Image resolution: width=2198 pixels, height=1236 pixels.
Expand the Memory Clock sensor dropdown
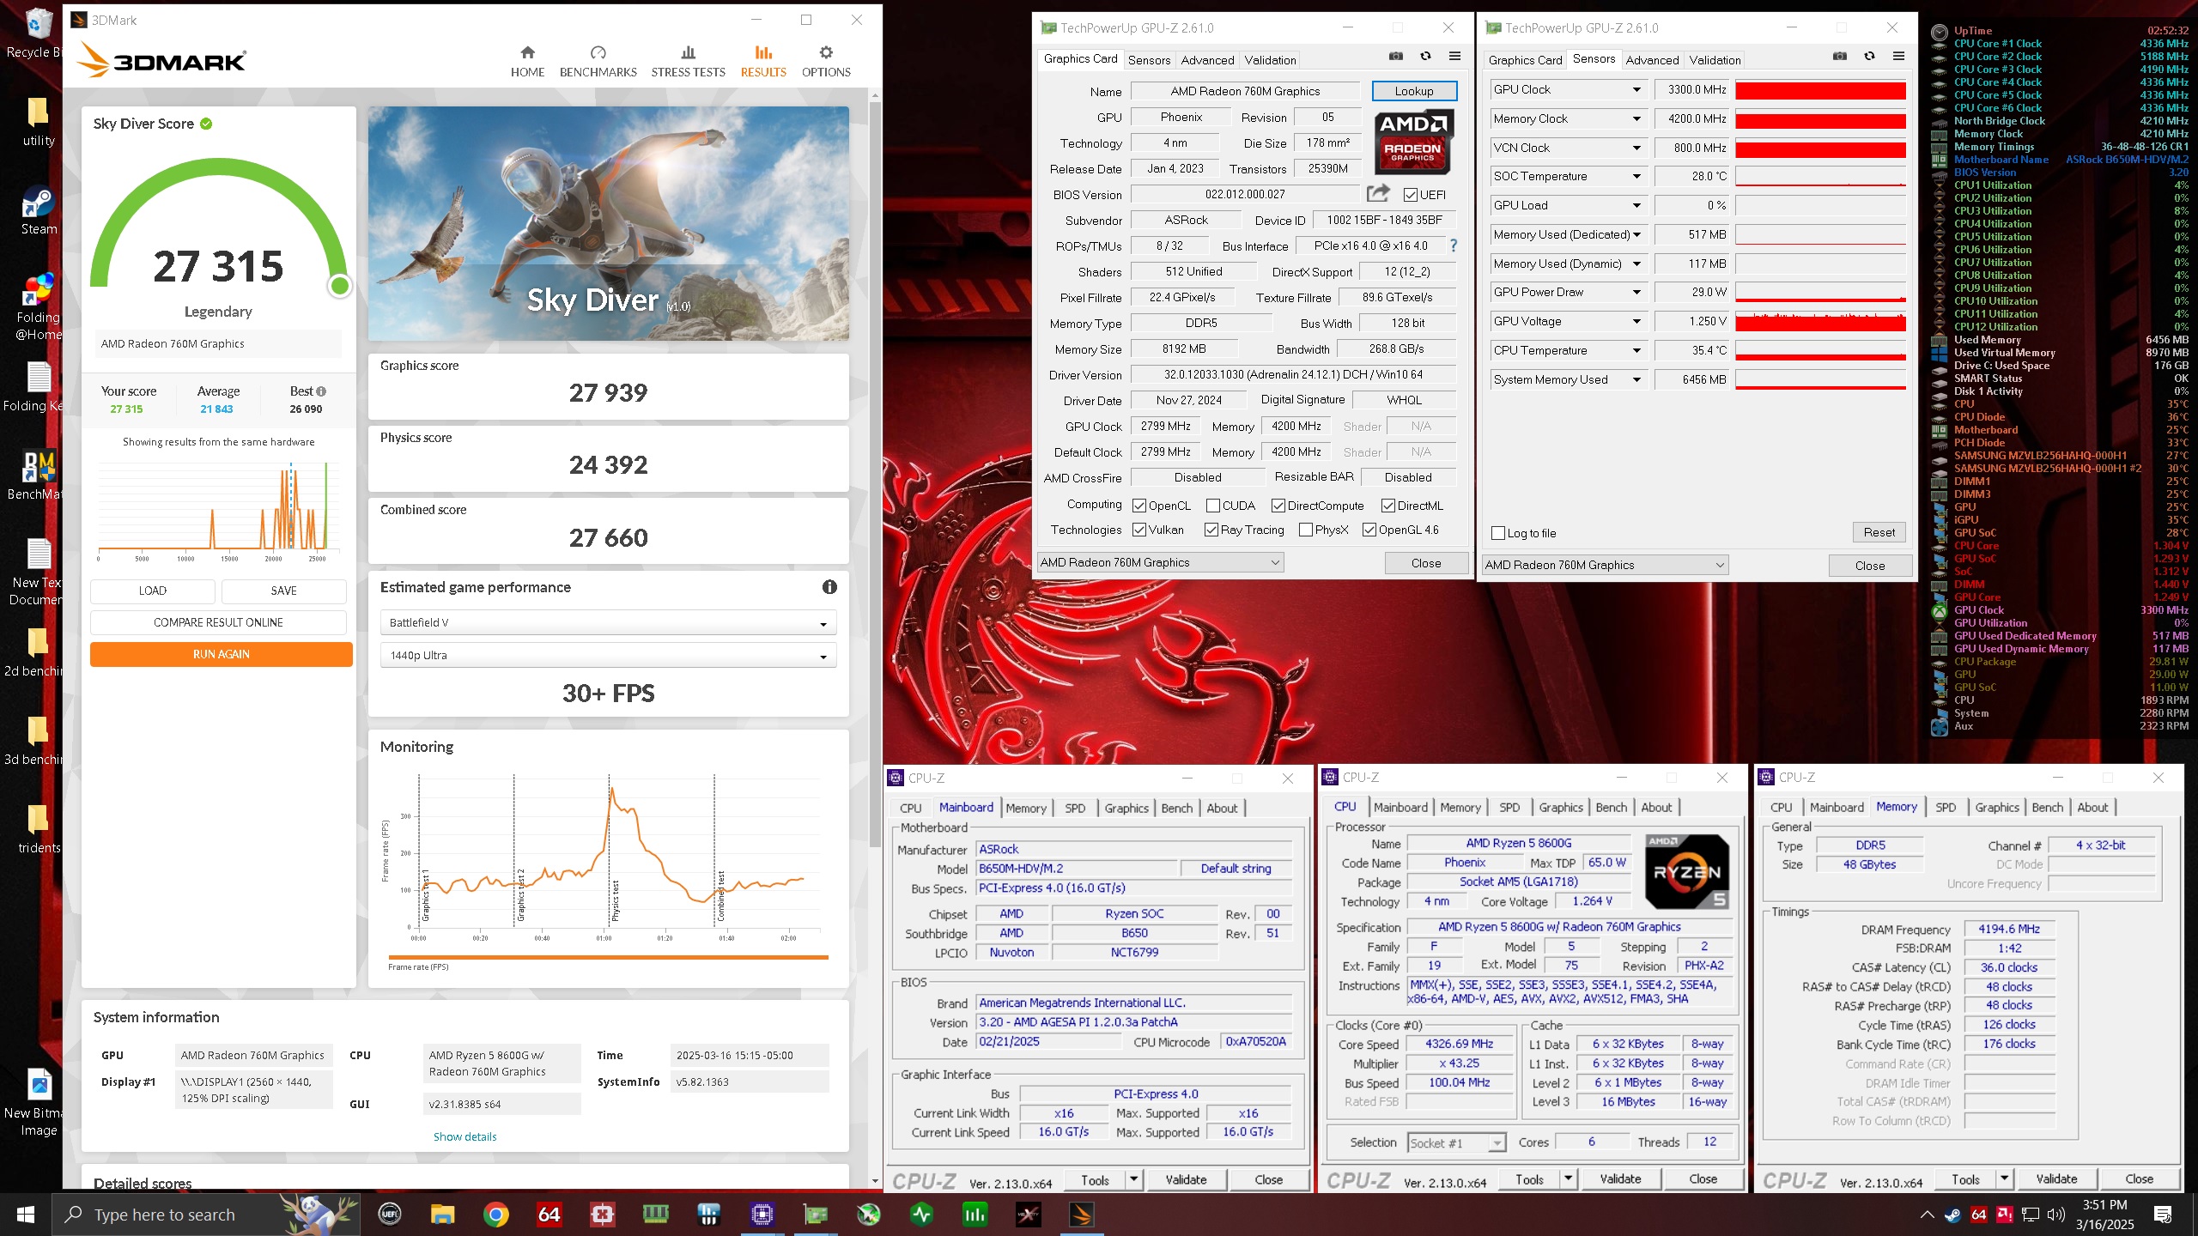click(1636, 118)
